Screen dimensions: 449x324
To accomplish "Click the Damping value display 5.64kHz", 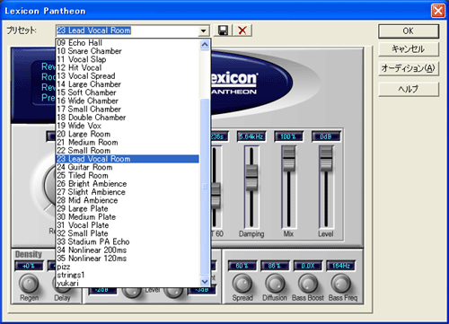I will (251, 136).
